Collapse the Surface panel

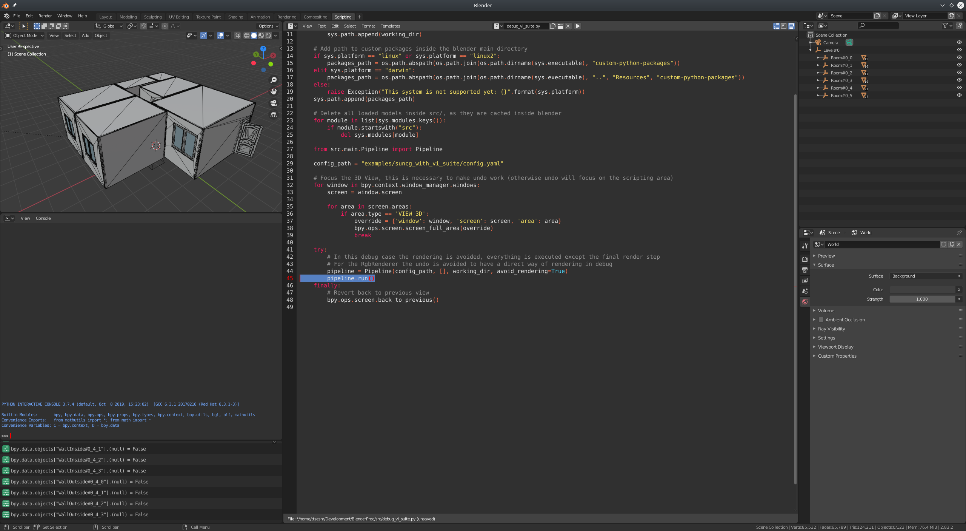click(825, 265)
